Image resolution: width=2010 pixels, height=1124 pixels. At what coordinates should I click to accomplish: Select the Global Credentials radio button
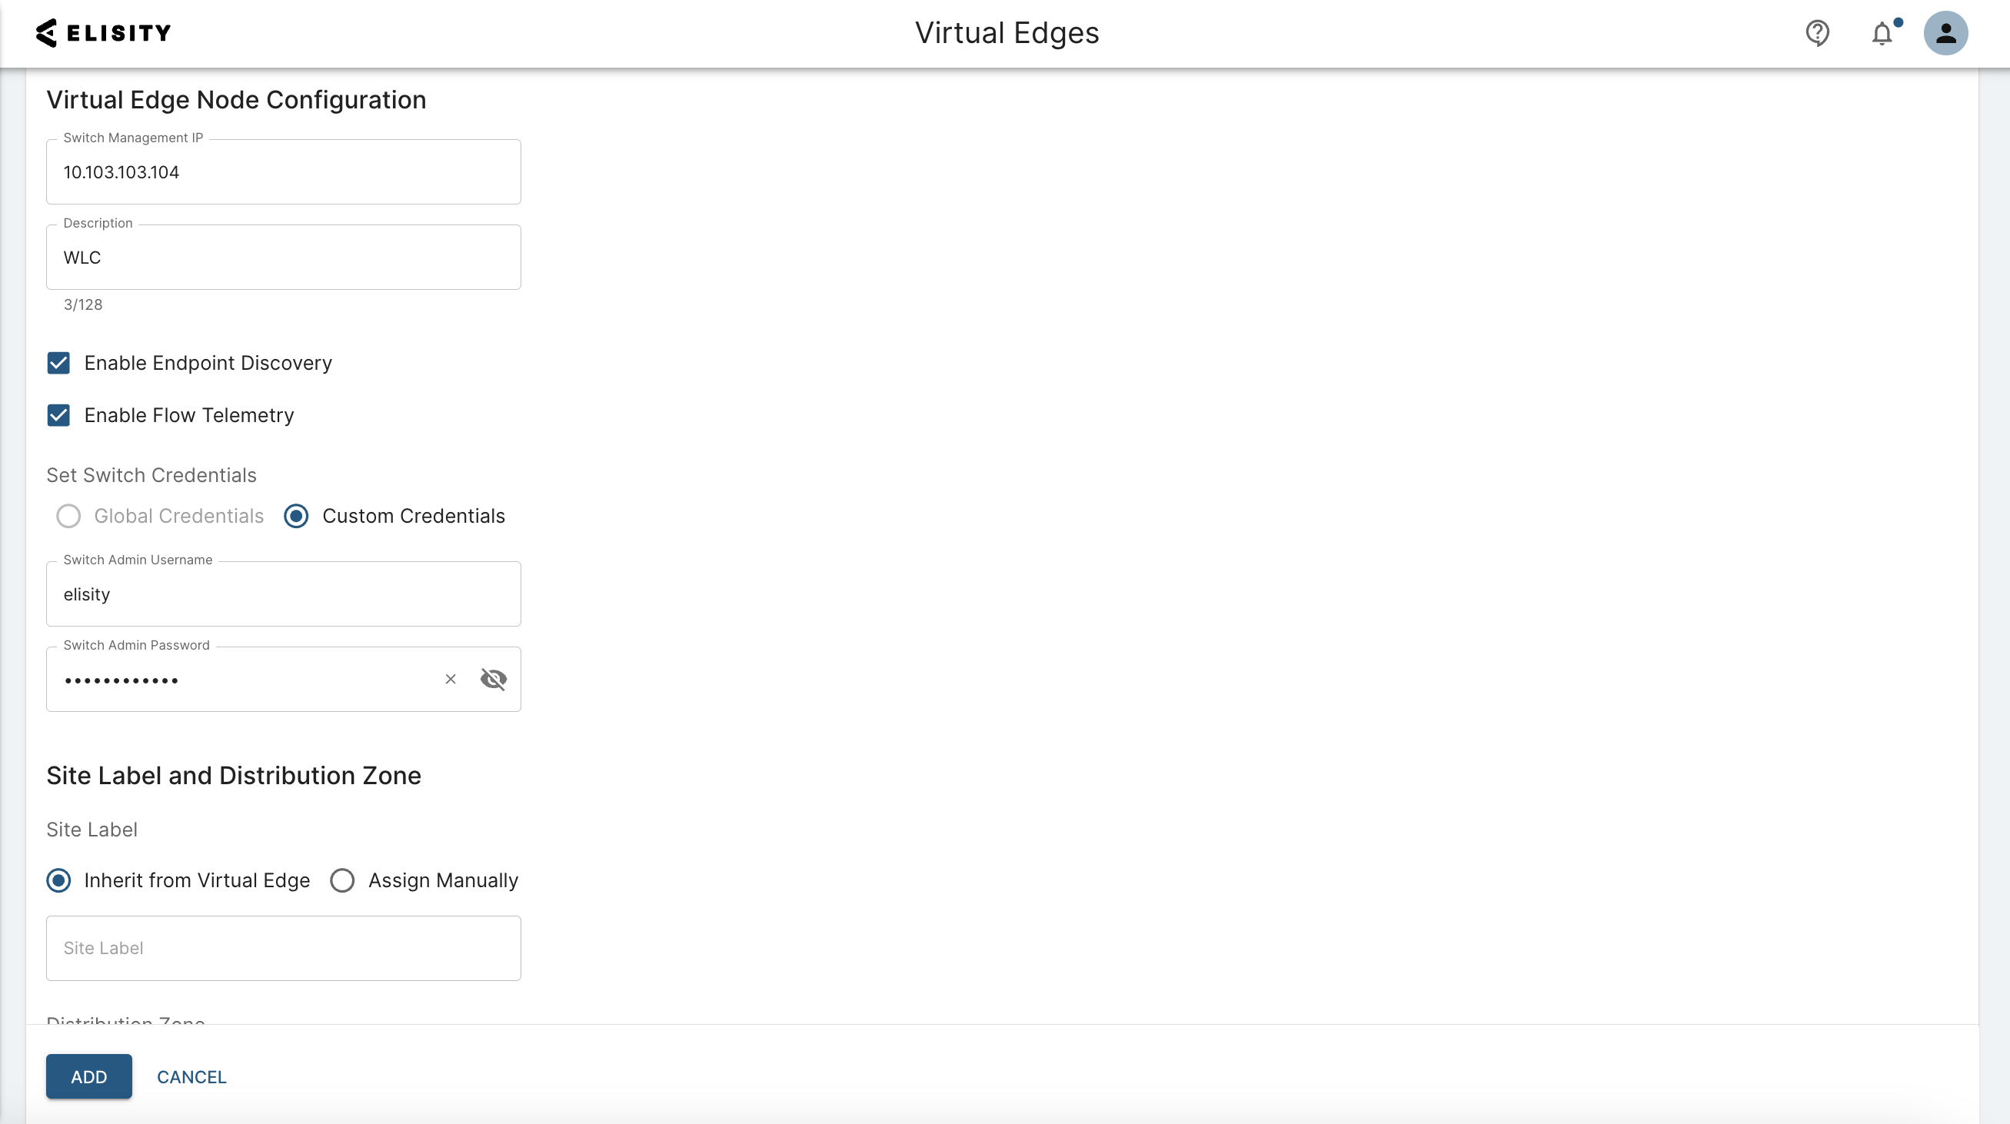(x=68, y=516)
